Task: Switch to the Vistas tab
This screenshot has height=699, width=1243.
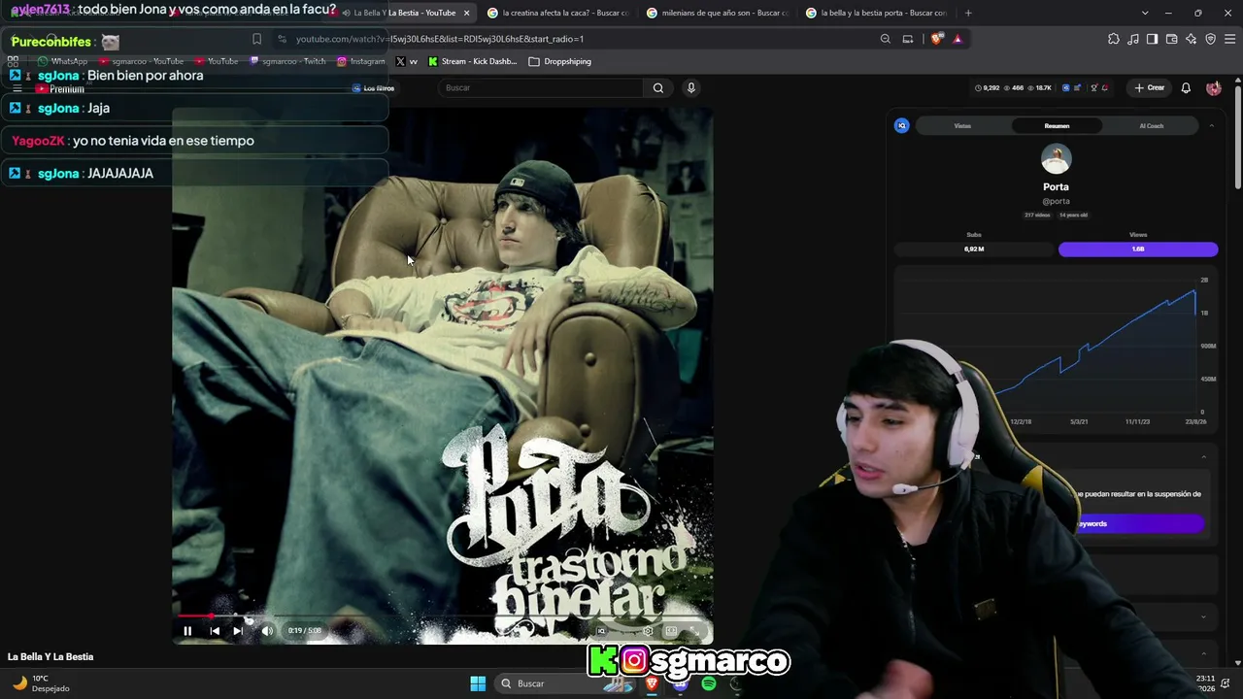Action: (962, 125)
